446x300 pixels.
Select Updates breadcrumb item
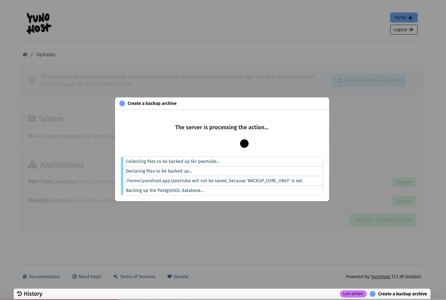46,54
